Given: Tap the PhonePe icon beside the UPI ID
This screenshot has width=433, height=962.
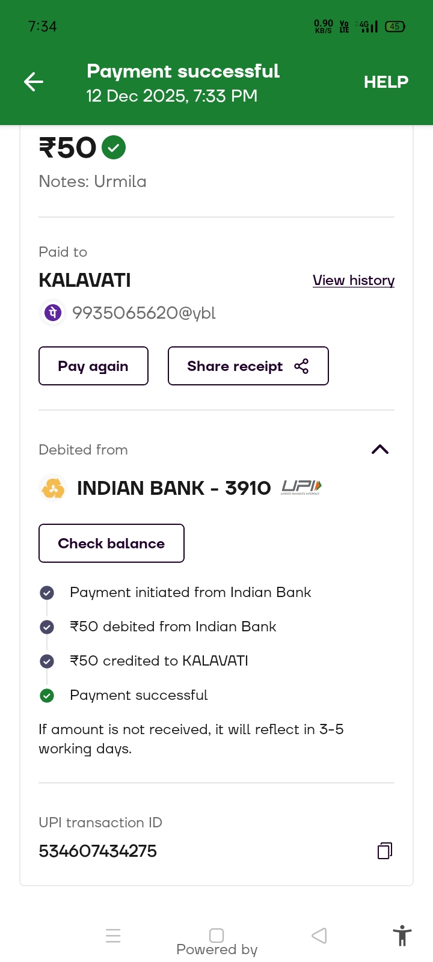Looking at the screenshot, I should click(53, 313).
